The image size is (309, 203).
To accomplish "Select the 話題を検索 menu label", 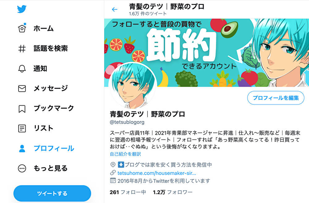I will coord(51,49).
